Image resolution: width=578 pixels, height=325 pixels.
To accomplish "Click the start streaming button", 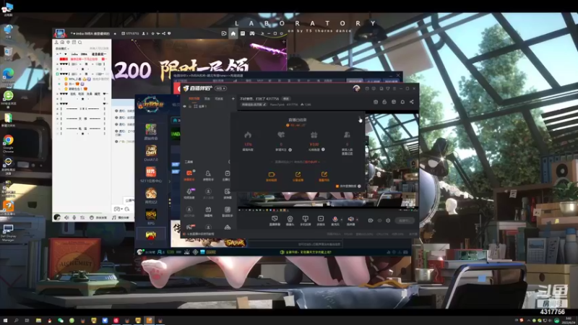I will pos(405,220).
